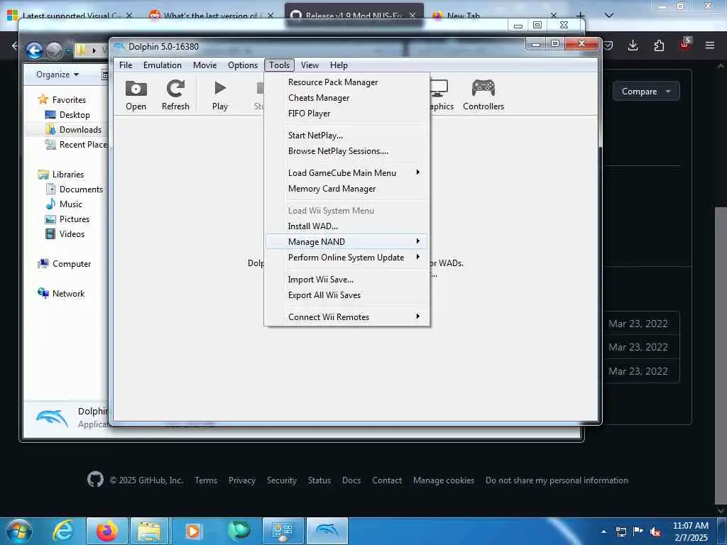
Task: Expand Load GameCube Main Menu submenu
Action: [x=346, y=173]
